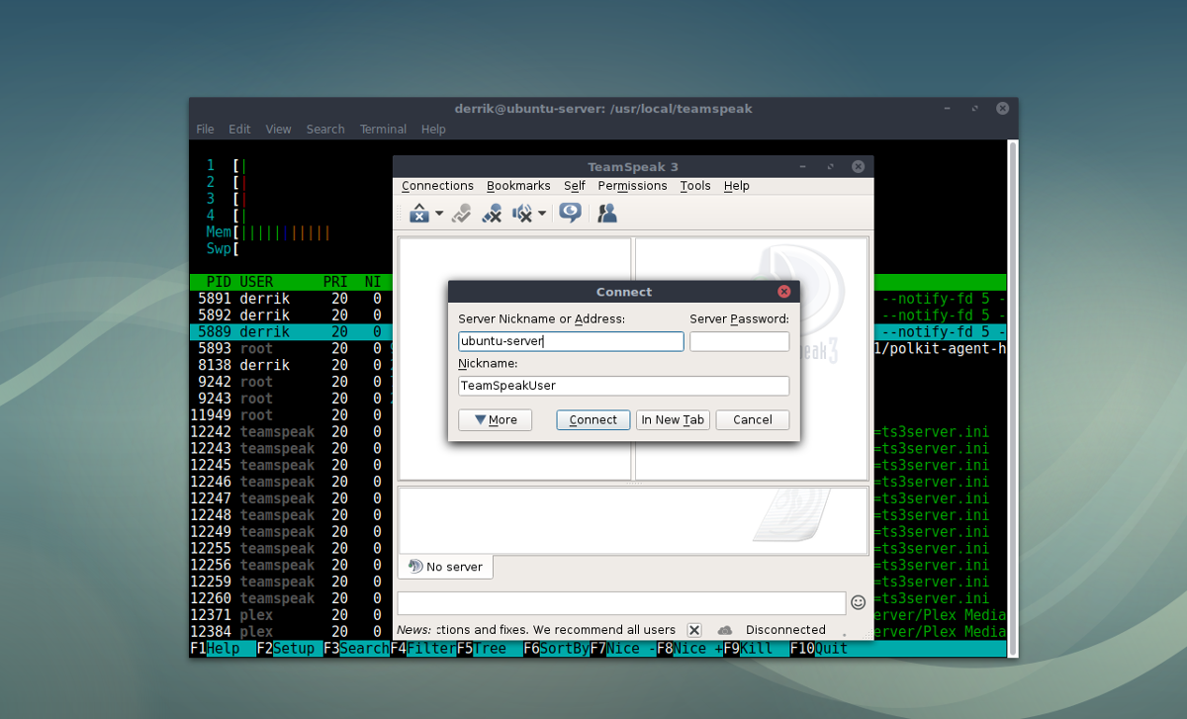The height and width of the screenshot is (719, 1187).
Task: Click F9 Kill in the htop footer
Action: [749, 649]
